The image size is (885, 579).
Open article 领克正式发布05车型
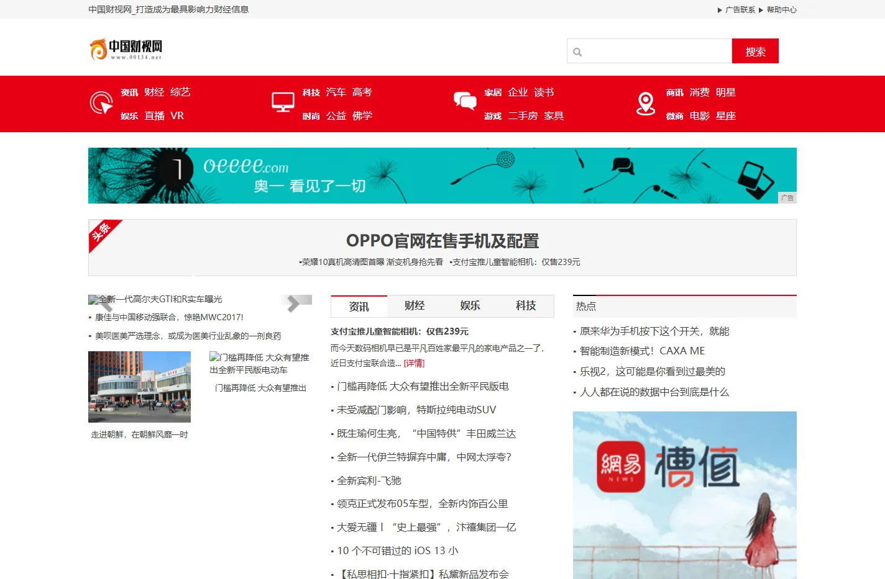(423, 504)
